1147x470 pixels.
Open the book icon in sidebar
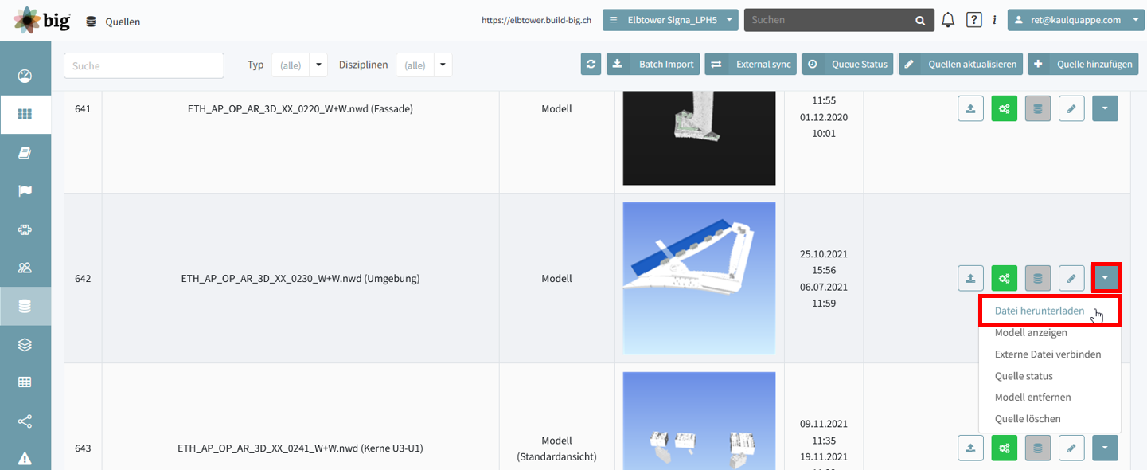25,153
